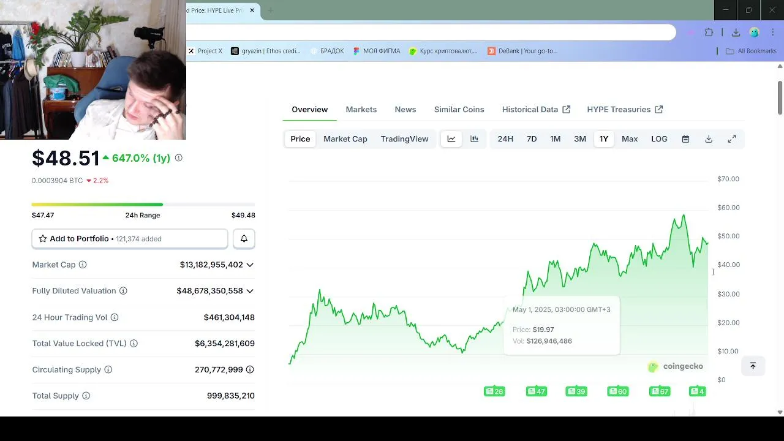
Task: Open the БРАДОК bookmark
Action: (327, 51)
